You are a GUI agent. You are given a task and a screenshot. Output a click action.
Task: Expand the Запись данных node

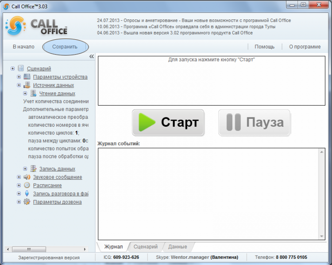point(25,169)
